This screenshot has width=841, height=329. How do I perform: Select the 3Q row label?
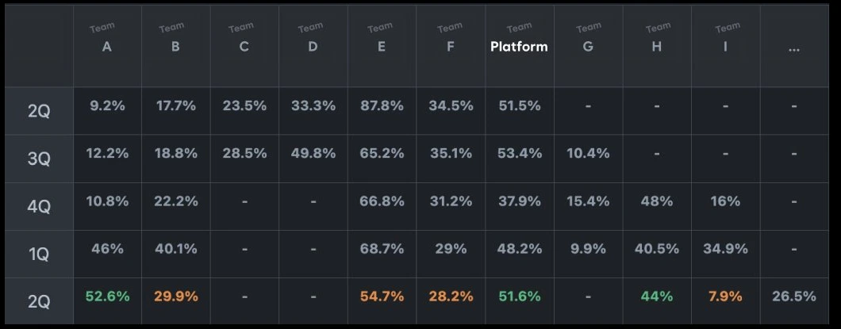click(39, 159)
